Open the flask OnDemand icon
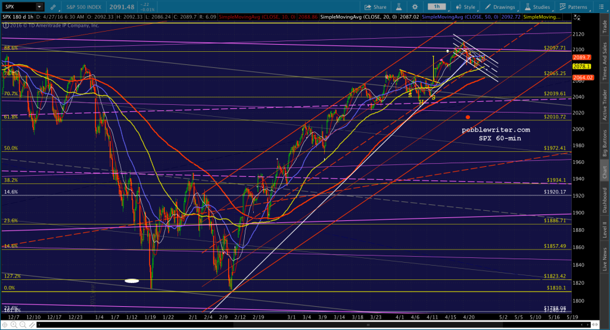This screenshot has height=330, width=610. [x=399, y=7]
